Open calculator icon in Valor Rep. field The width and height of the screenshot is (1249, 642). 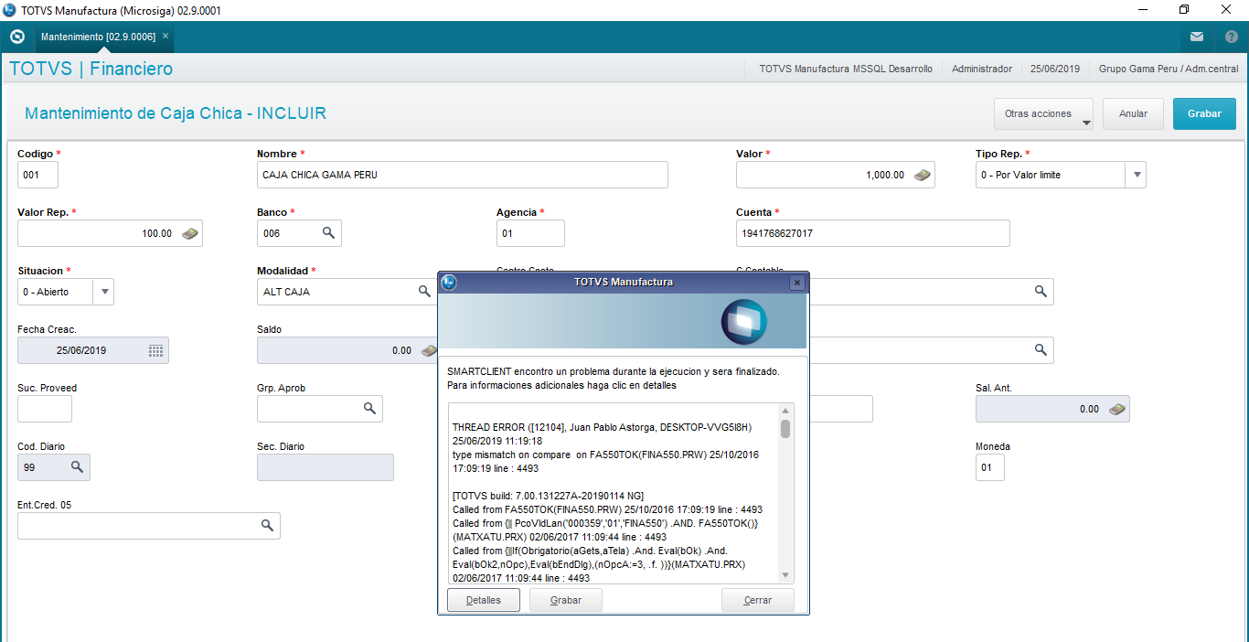[x=190, y=233]
